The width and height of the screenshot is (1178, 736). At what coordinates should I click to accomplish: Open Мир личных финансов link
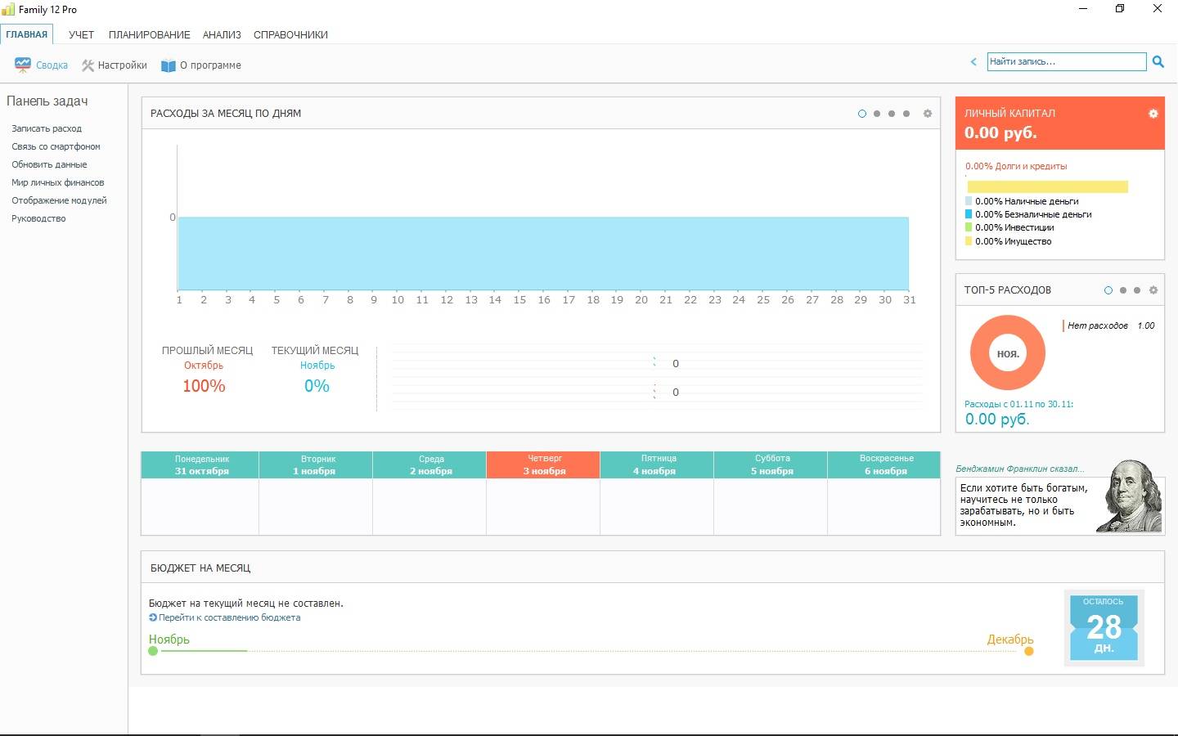58,182
